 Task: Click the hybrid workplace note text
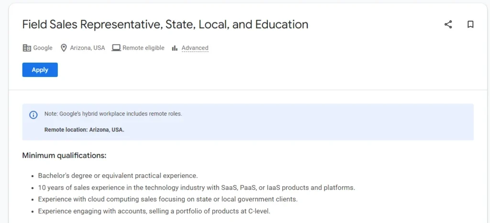coord(113,114)
